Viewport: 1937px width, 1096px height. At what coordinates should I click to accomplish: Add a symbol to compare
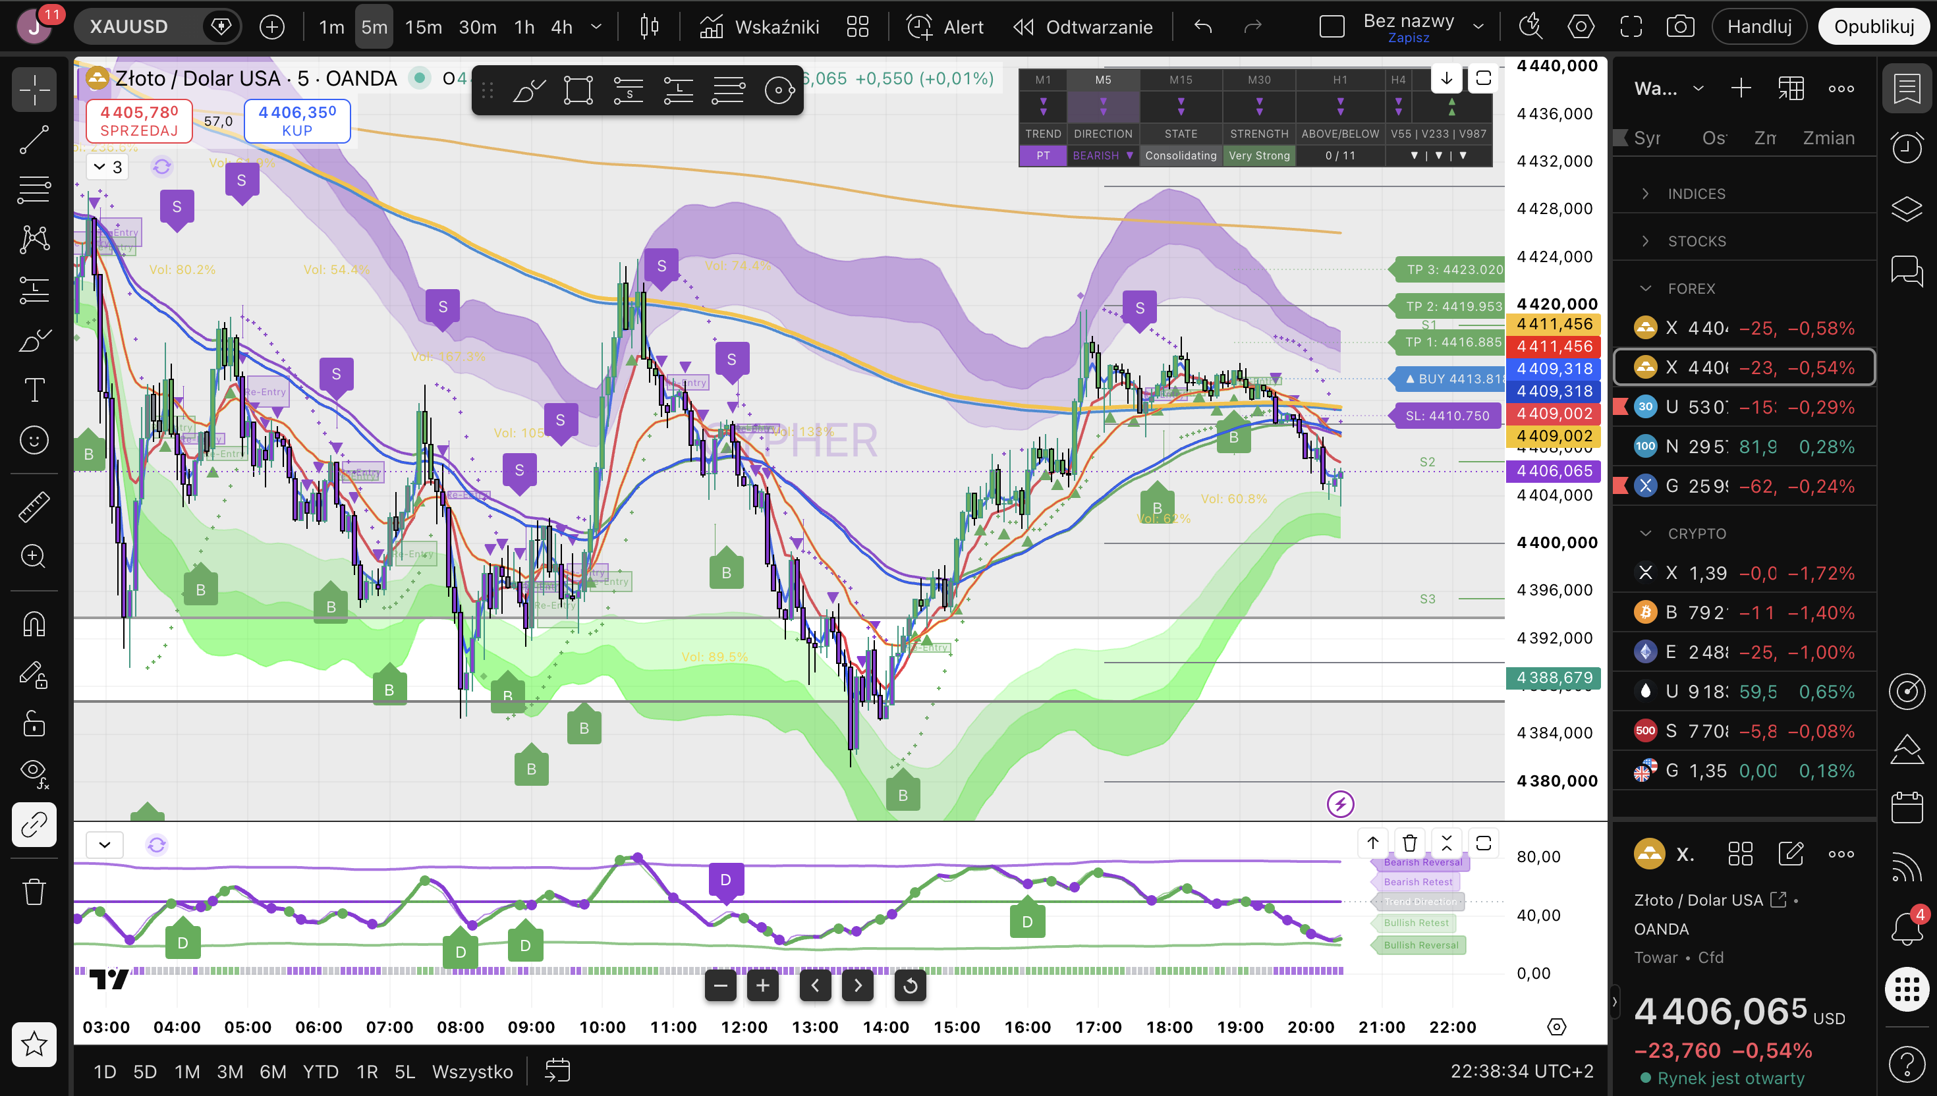[271, 27]
